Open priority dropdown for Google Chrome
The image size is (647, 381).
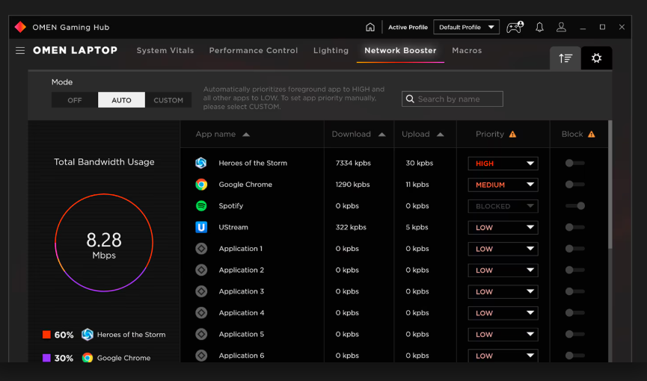point(503,185)
